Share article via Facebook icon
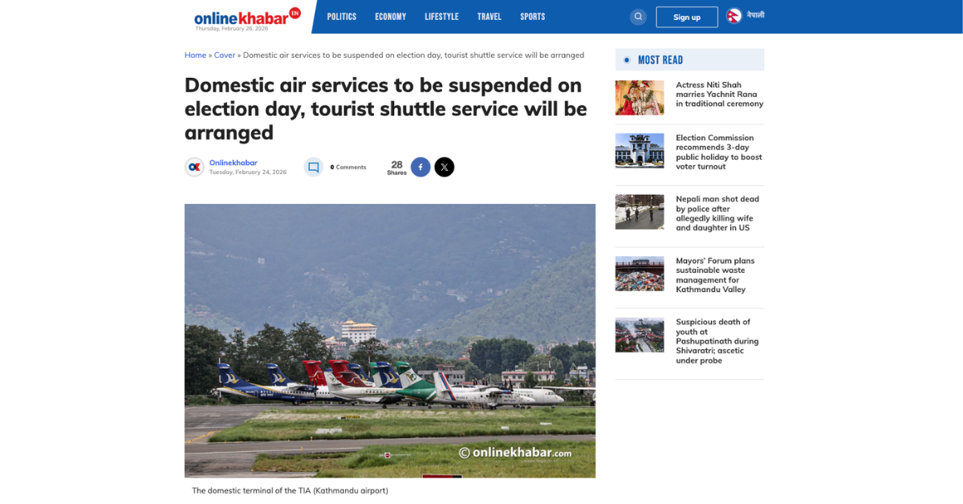 (x=421, y=167)
